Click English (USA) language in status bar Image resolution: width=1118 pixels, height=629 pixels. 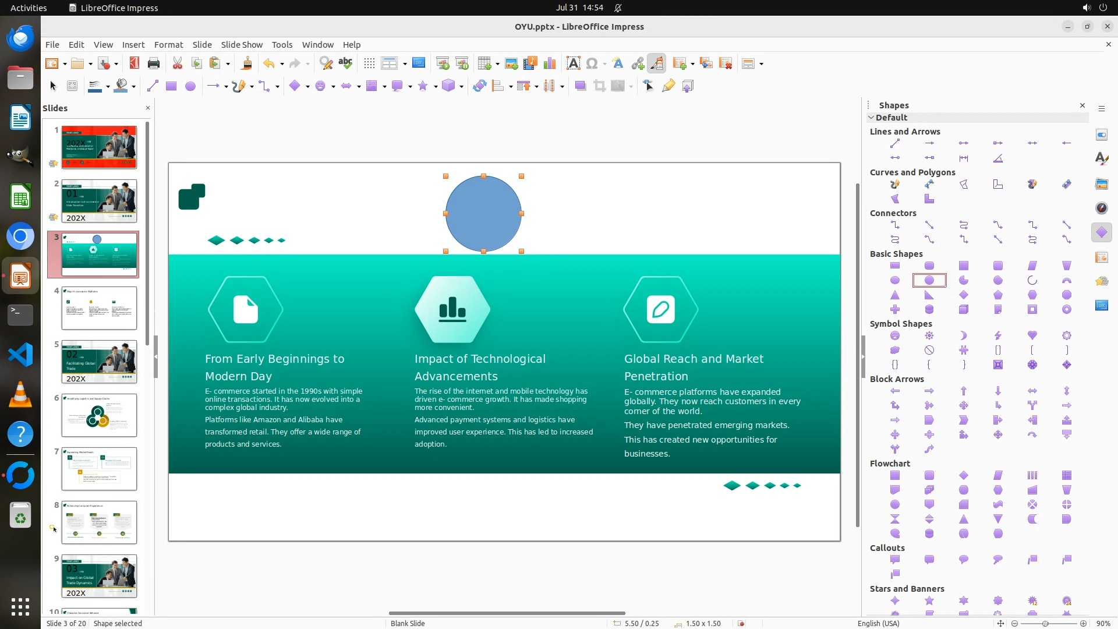(x=878, y=623)
